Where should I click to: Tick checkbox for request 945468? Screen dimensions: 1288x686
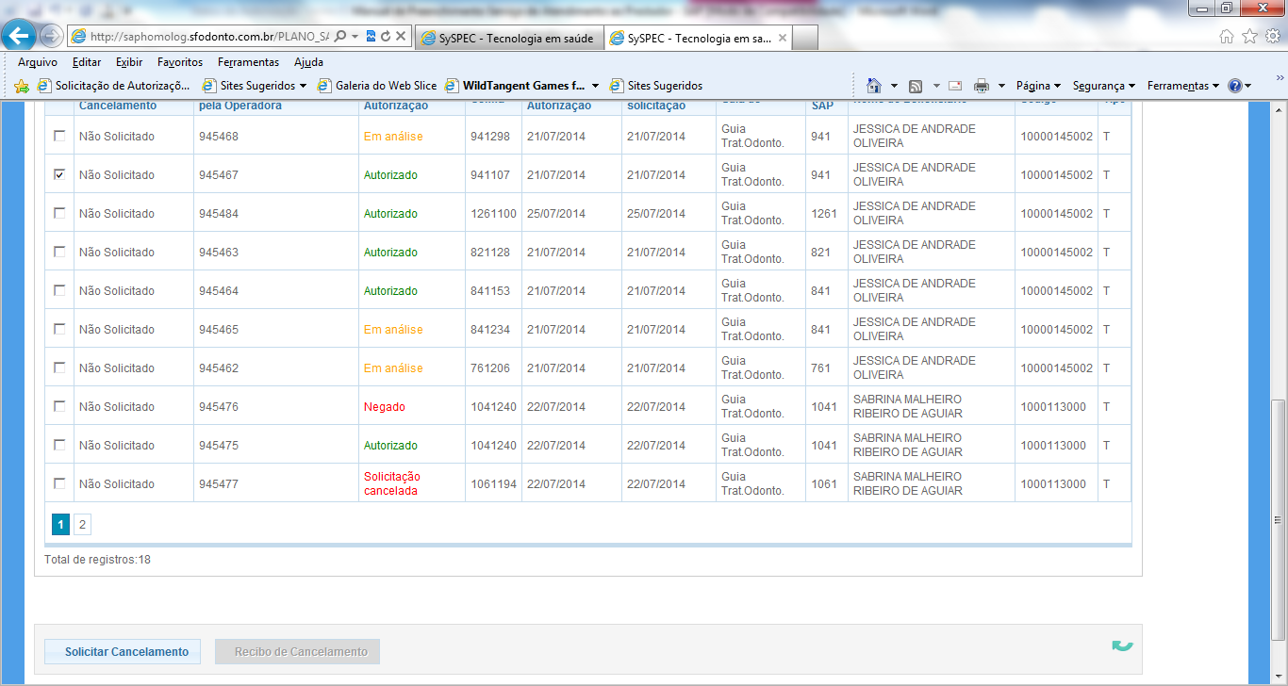click(x=59, y=136)
